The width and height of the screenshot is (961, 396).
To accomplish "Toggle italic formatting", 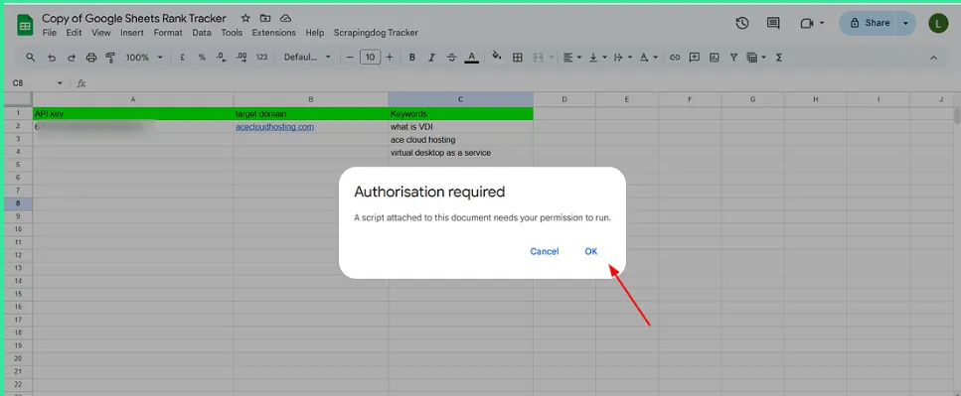I will tap(431, 58).
